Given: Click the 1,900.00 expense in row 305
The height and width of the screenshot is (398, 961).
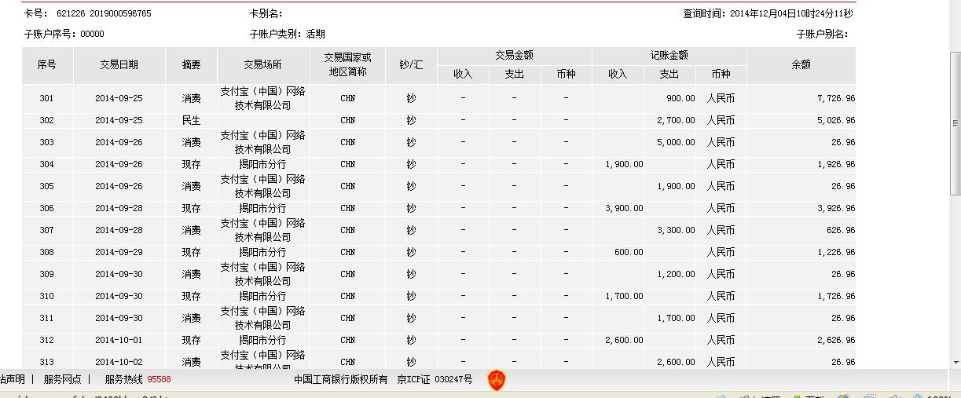Looking at the screenshot, I should point(676,187).
